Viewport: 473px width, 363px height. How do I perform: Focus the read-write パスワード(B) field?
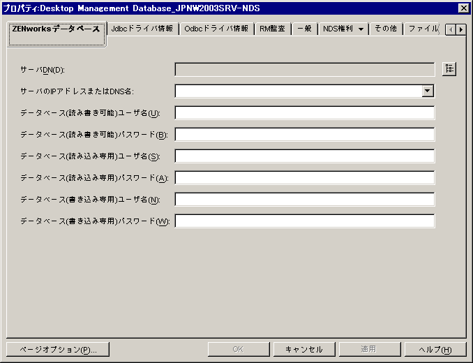click(305, 135)
